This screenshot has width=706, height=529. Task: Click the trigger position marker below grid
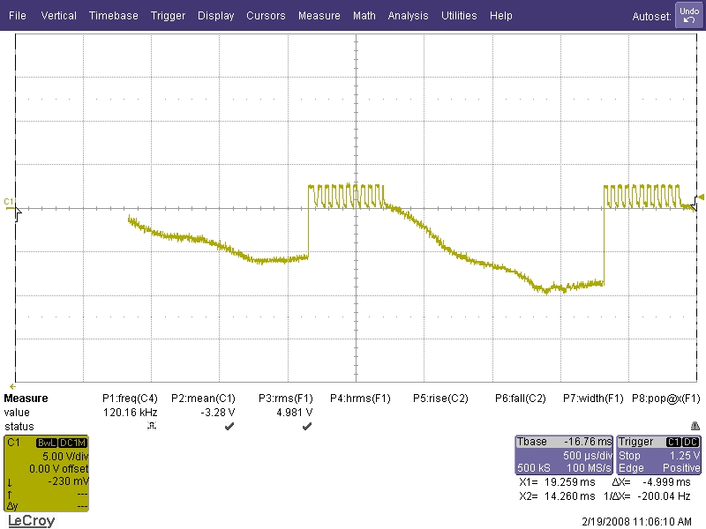click(12, 386)
